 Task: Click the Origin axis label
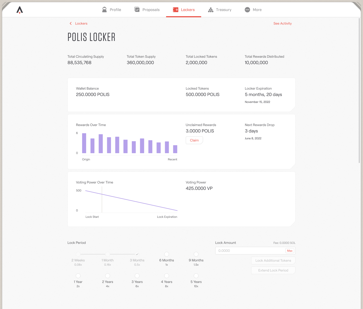point(86,159)
